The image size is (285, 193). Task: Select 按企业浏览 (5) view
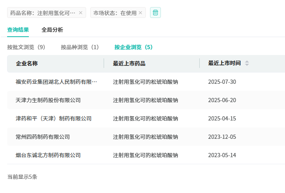134,47
